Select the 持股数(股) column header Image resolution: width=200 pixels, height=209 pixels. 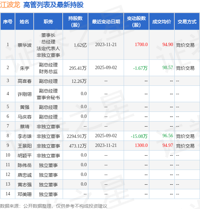[75, 21]
